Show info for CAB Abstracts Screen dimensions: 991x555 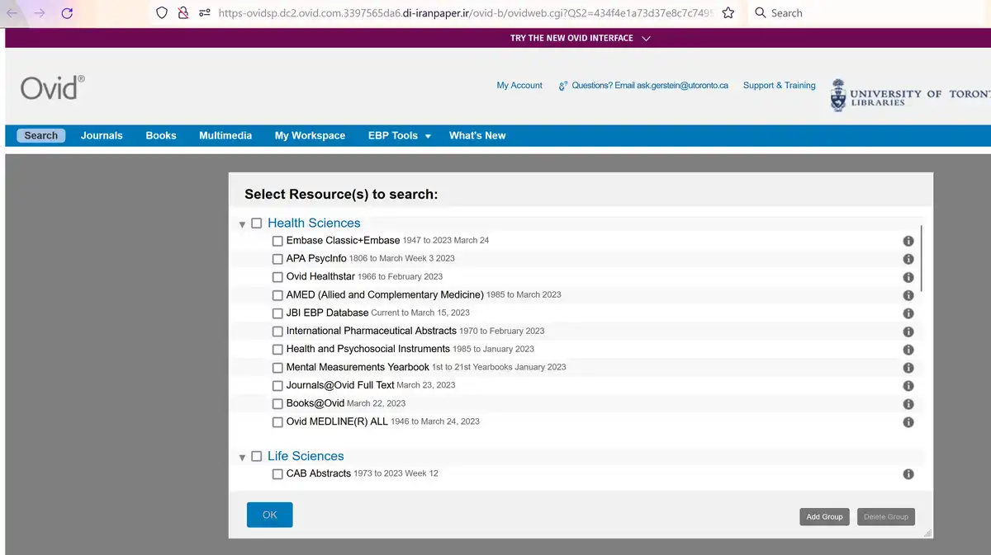pos(908,474)
